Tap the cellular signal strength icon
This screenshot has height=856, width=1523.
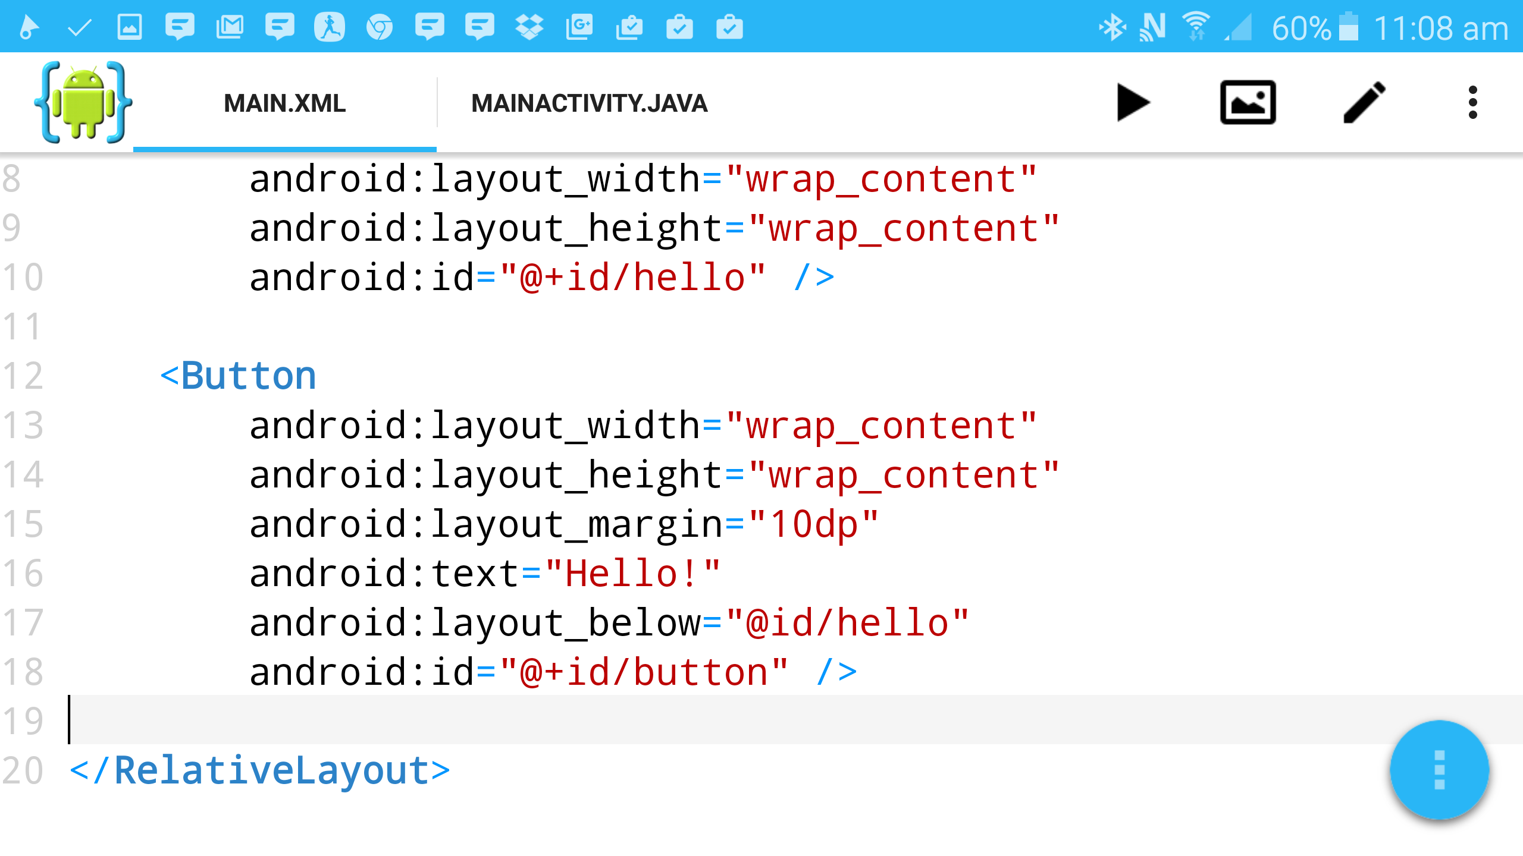(1238, 27)
